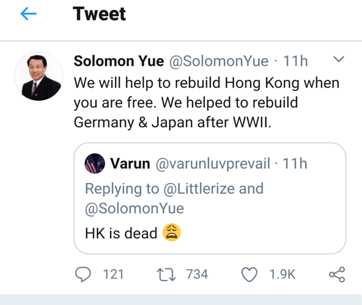The image size is (362, 305).
Task: Open the @SolomonYue handle in header
Action: 219,61
